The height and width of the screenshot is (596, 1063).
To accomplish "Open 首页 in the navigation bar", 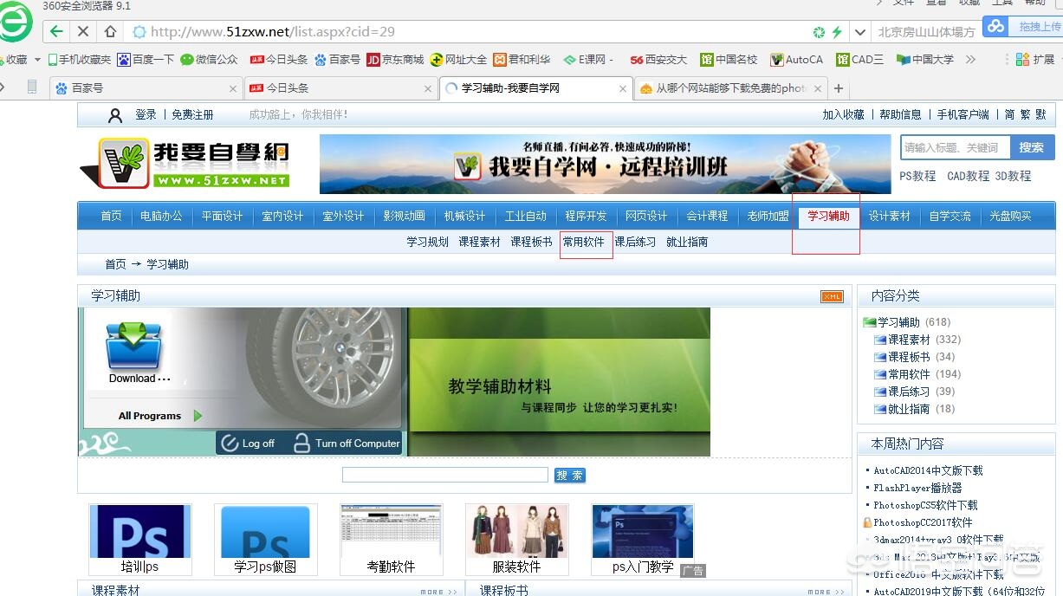I will (x=111, y=216).
